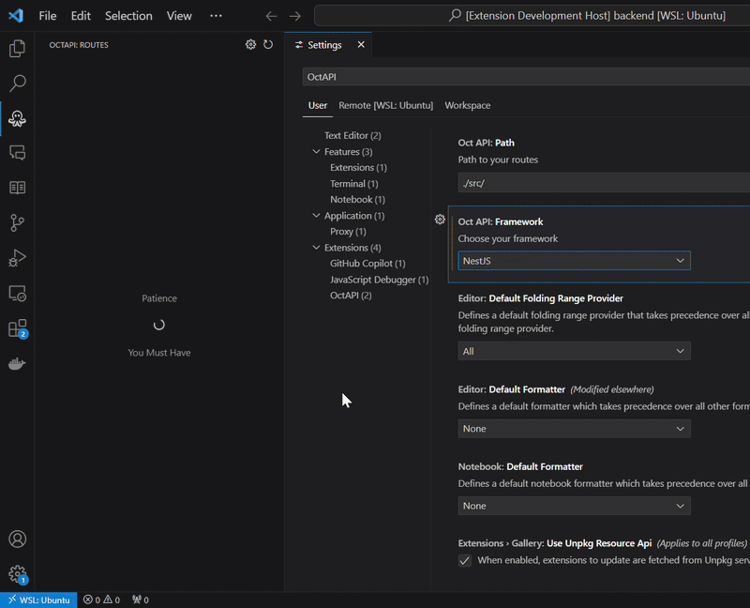Click OctAPI Routes panel settings gear

click(x=250, y=44)
